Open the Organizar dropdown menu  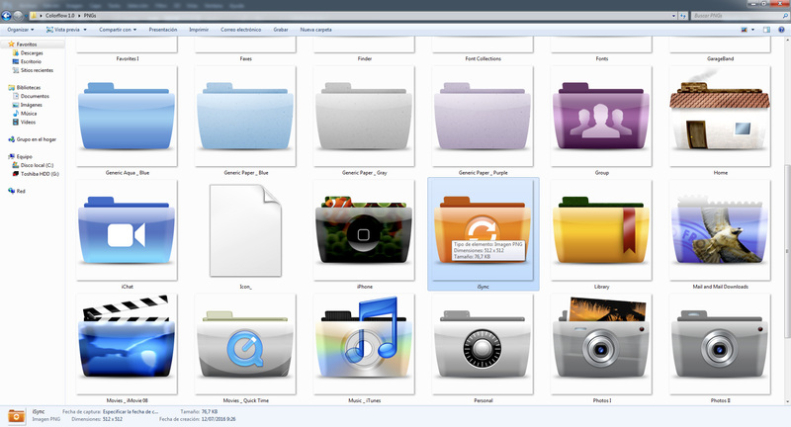click(20, 30)
